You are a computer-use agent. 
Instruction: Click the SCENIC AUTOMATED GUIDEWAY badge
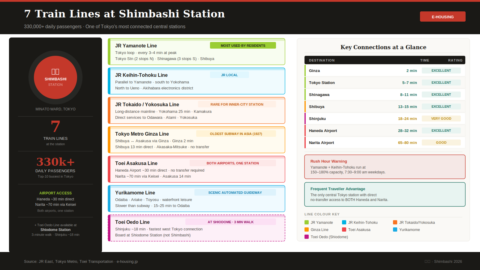click(235, 193)
